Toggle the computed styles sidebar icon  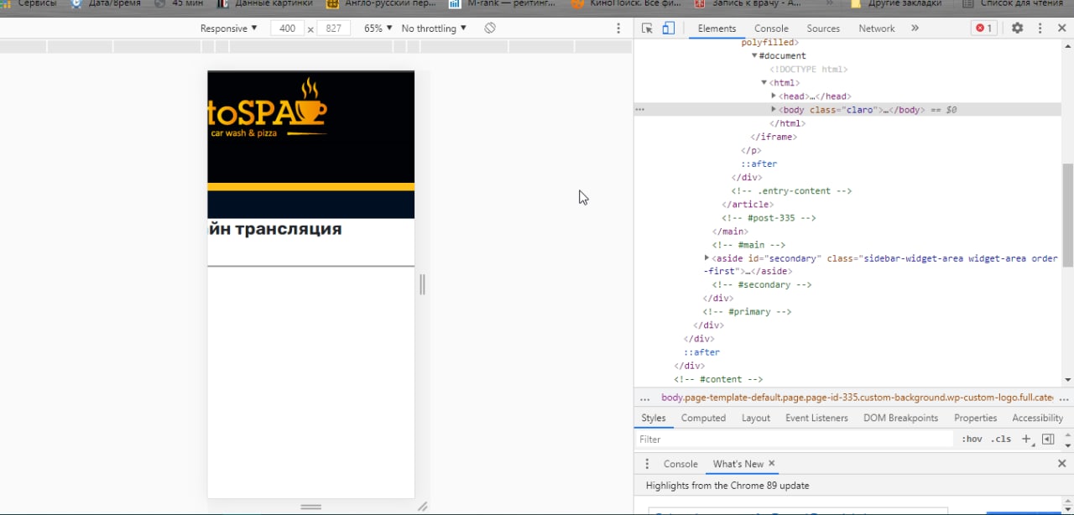1048,439
